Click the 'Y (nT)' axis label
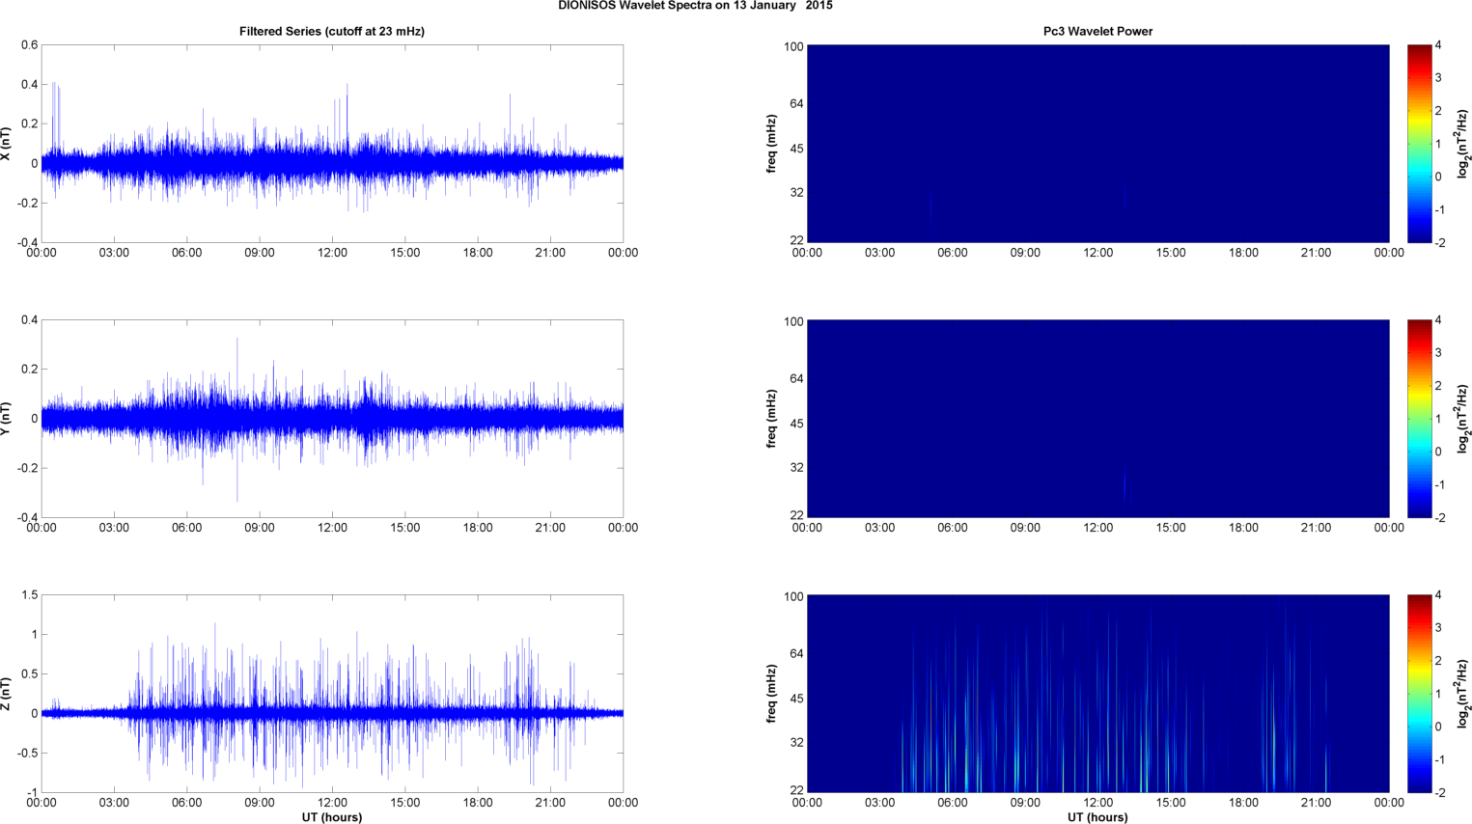 pos(6,419)
